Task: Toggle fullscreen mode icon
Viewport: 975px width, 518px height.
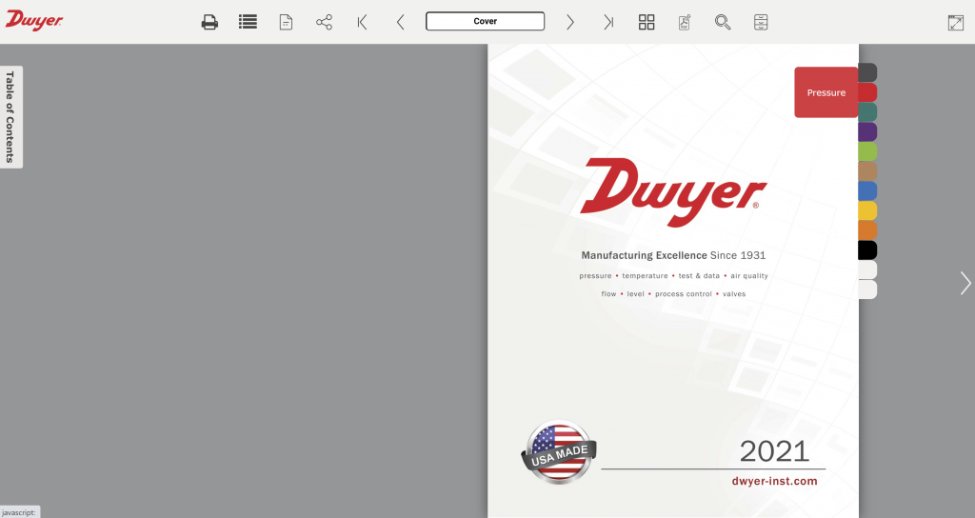Action: point(956,23)
